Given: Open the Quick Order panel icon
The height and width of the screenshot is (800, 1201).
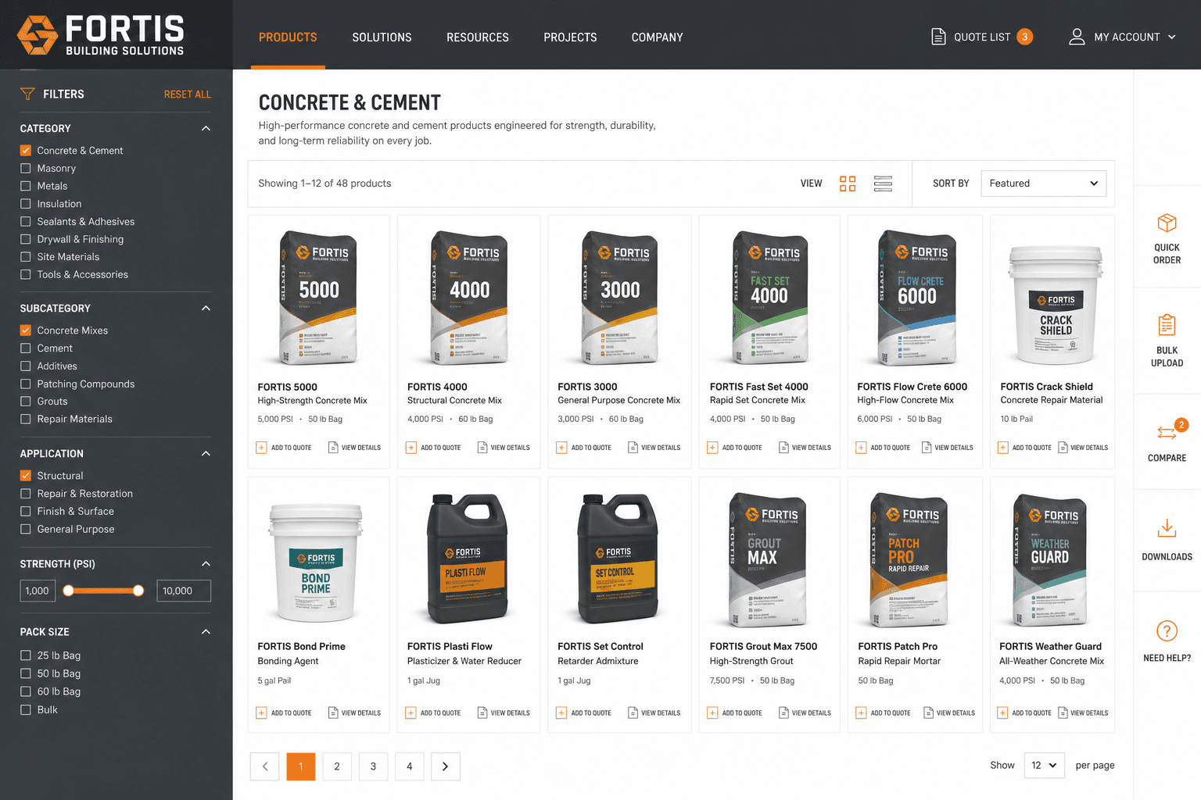Looking at the screenshot, I should click(x=1167, y=223).
